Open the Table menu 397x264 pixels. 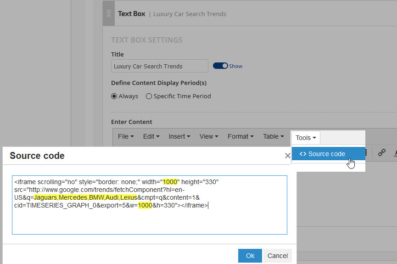pos(274,136)
